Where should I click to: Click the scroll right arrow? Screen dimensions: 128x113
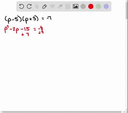(125, 112)
